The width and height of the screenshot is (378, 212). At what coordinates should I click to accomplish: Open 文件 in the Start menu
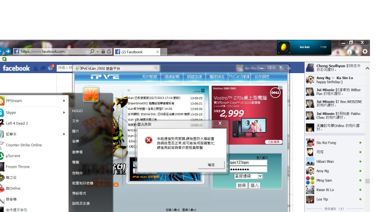click(76, 121)
